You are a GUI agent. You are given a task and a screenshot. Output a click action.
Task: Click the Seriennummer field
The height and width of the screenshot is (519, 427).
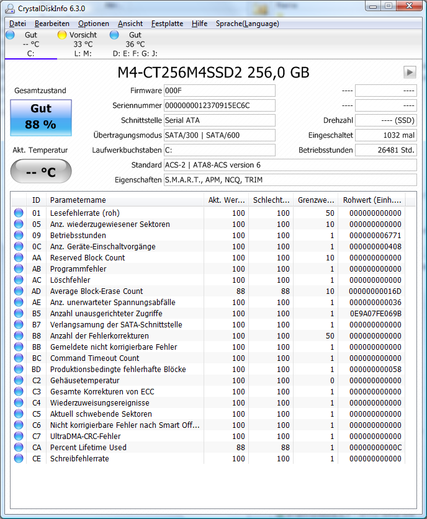coord(220,105)
